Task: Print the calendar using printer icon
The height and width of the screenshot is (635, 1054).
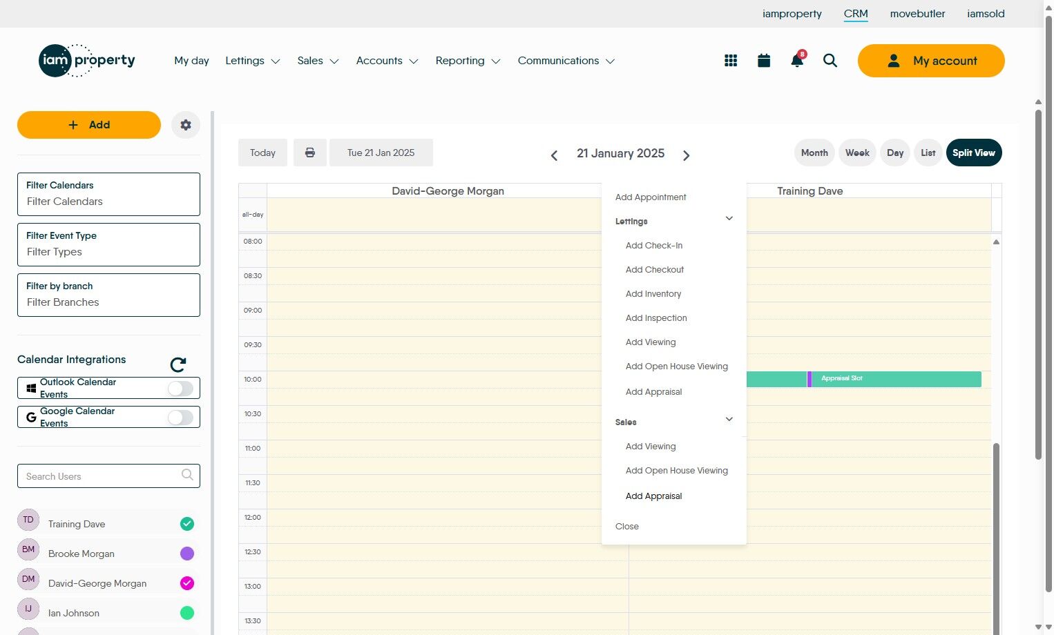Action: tap(310, 153)
